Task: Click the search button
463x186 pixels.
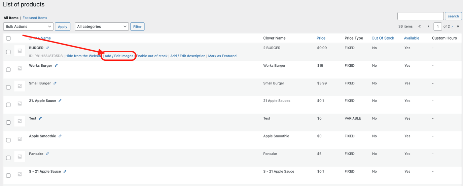Action: (x=453, y=16)
